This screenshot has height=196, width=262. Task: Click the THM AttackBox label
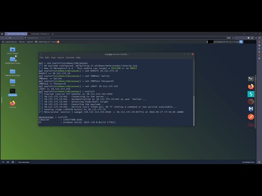24,162
